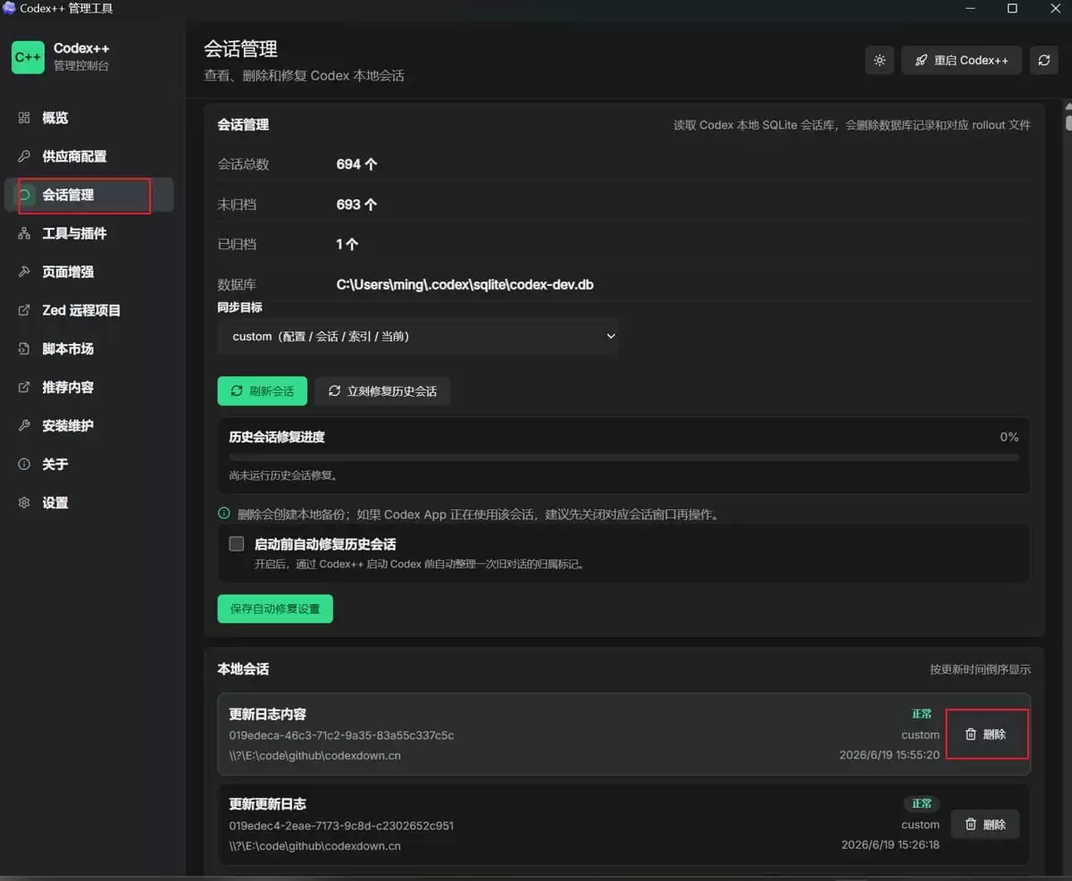This screenshot has width=1072, height=881.
Task: Click the 0% progress value
Action: click(1009, 437)
